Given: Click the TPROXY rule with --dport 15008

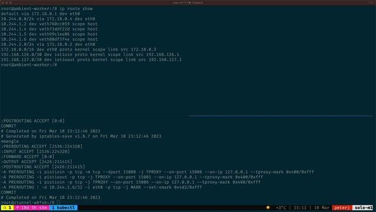Looking at the screenshot, I should coord(157,172).
